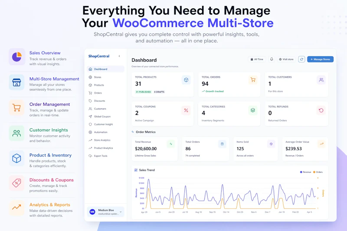This screenshot has height=231, width=347.
Task: Click the Multi-Store Management storefront icon
Action: pos(16,82)
